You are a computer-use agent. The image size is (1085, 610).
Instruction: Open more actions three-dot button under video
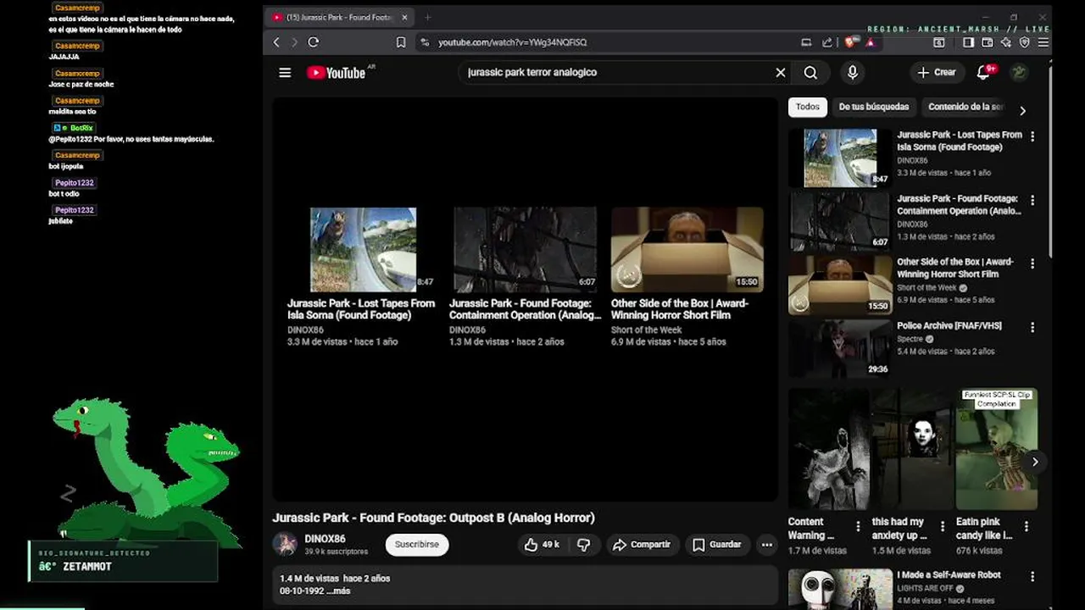(767, 545)
